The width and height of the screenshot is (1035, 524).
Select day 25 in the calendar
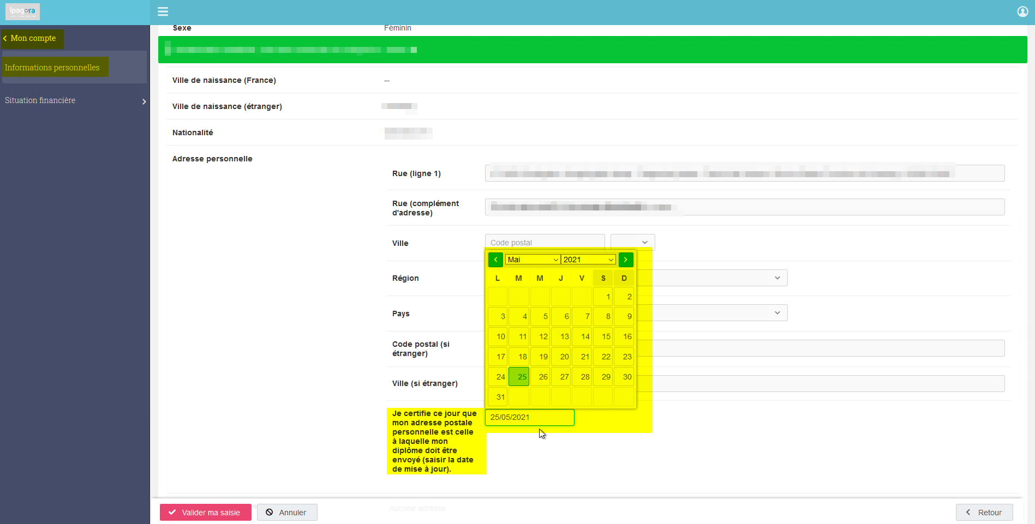coord(519,376)
